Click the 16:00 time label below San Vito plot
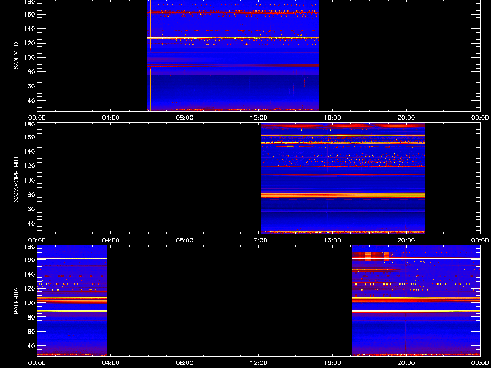The height and width of the screenshot is (368, 491). coord(333,118)
